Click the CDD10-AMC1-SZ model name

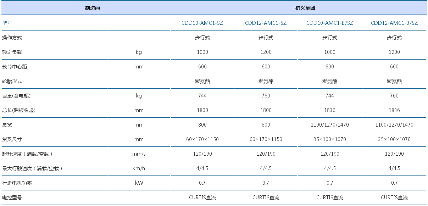(x=202, y=23)
